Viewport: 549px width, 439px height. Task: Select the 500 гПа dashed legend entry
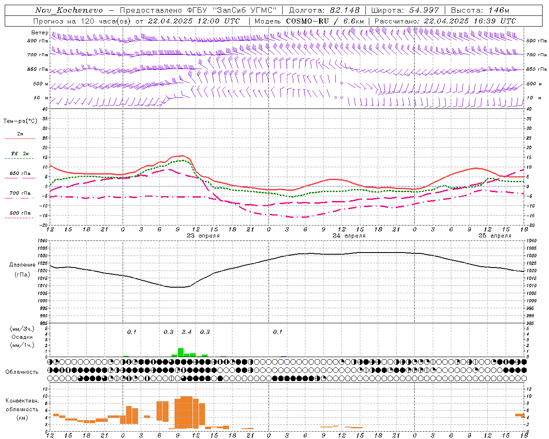[20, 214]
